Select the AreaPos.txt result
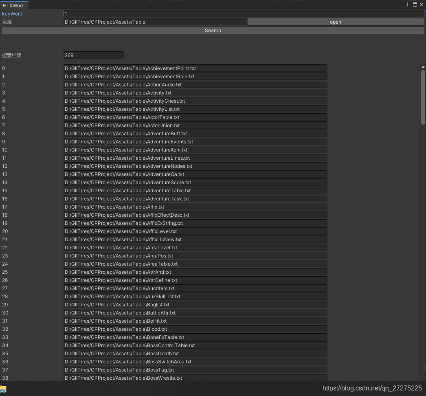 point(195,256)
